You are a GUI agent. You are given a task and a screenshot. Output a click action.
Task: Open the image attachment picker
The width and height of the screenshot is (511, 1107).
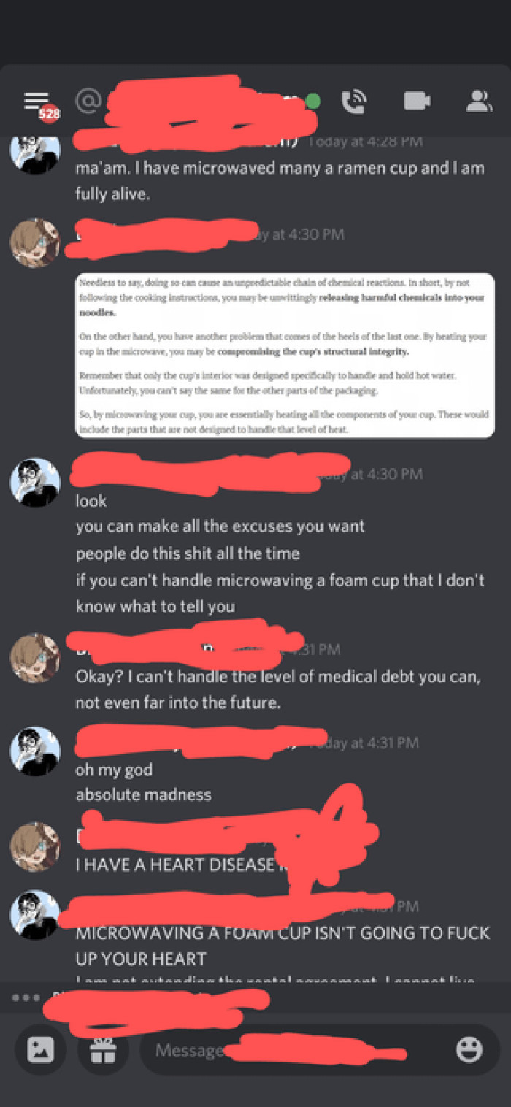point(41,1049)
